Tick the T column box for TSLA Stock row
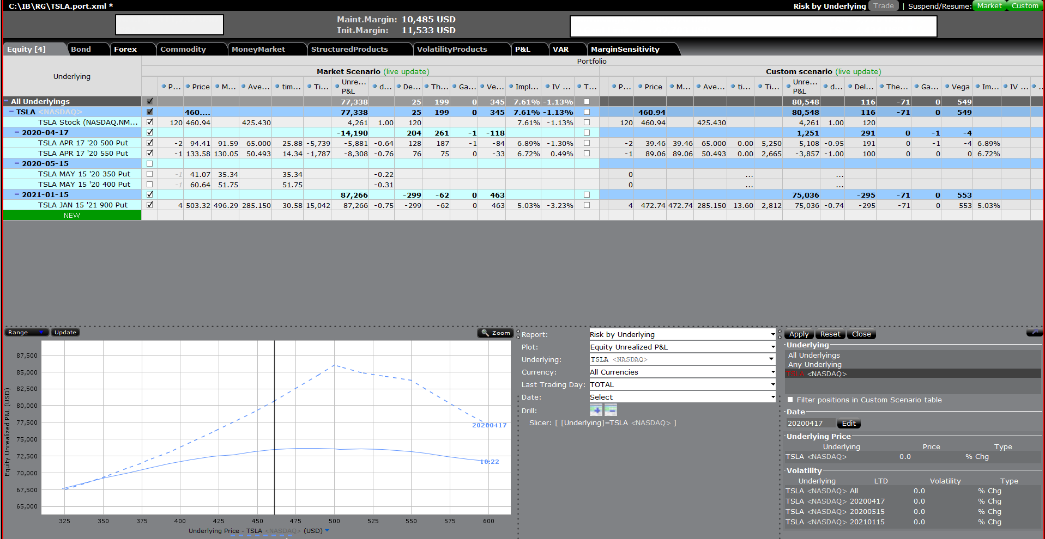1045x539 pixels. point(587,122)
